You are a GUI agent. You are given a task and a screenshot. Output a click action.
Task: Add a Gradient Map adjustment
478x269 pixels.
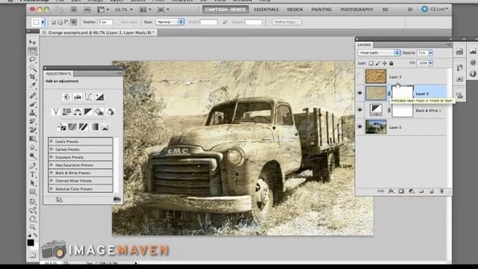[94, 127]
